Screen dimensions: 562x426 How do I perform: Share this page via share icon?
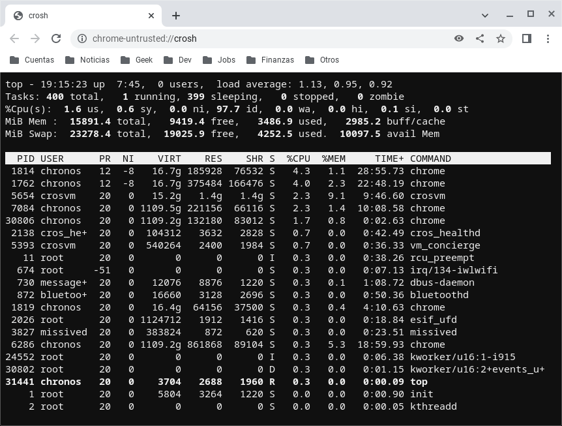[x=480, y=38]
